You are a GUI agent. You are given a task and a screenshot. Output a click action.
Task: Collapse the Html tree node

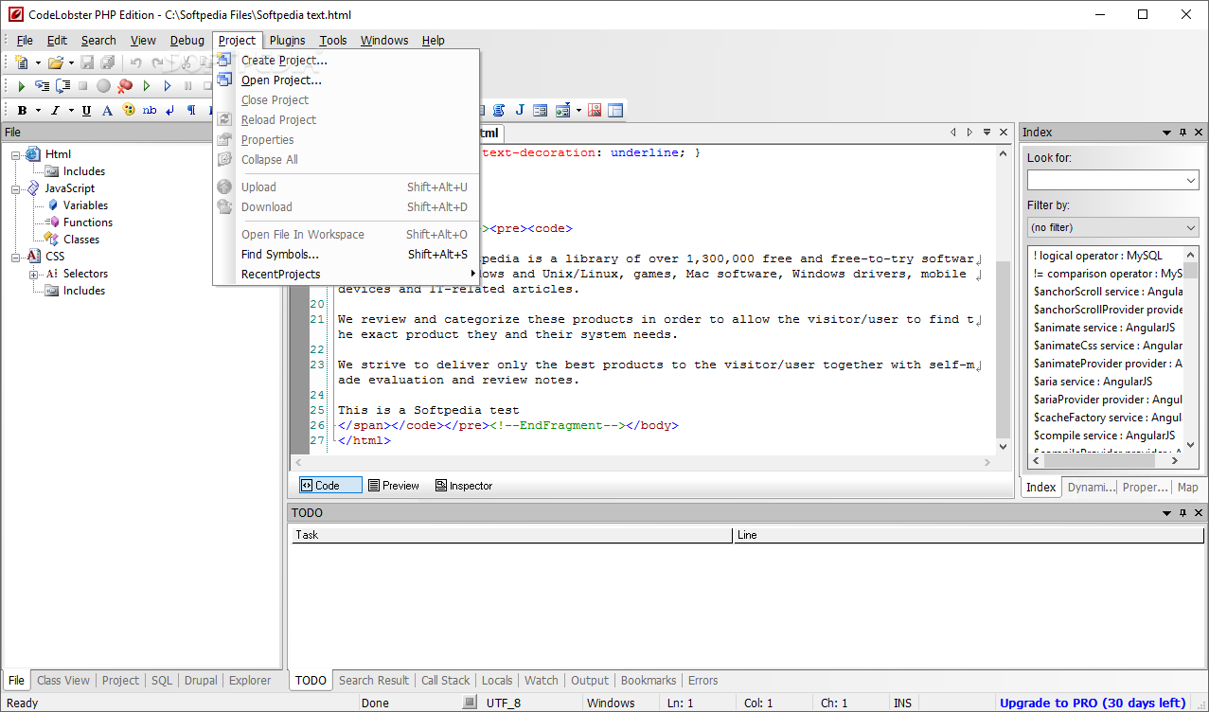tap(16, 154)
